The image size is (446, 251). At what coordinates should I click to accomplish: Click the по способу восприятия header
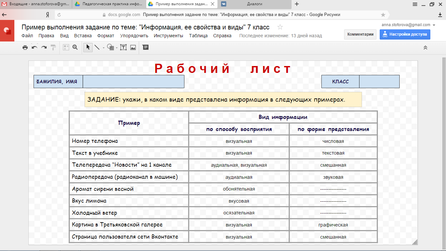coord(239,129)
